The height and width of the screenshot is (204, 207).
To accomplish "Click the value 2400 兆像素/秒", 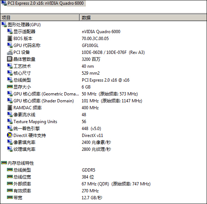I will pyautogui.click(x=96, y=142).
